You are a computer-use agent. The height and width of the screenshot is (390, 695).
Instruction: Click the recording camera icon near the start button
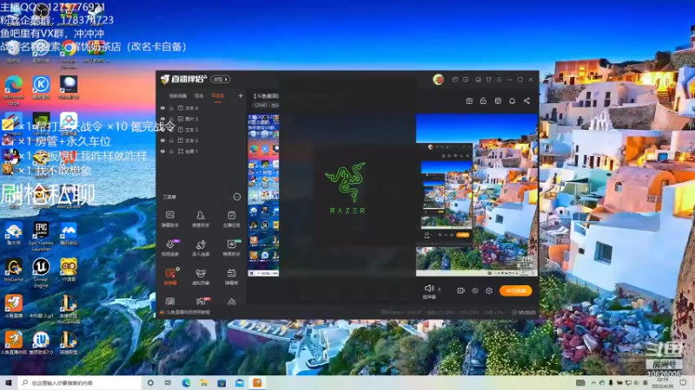460,290
